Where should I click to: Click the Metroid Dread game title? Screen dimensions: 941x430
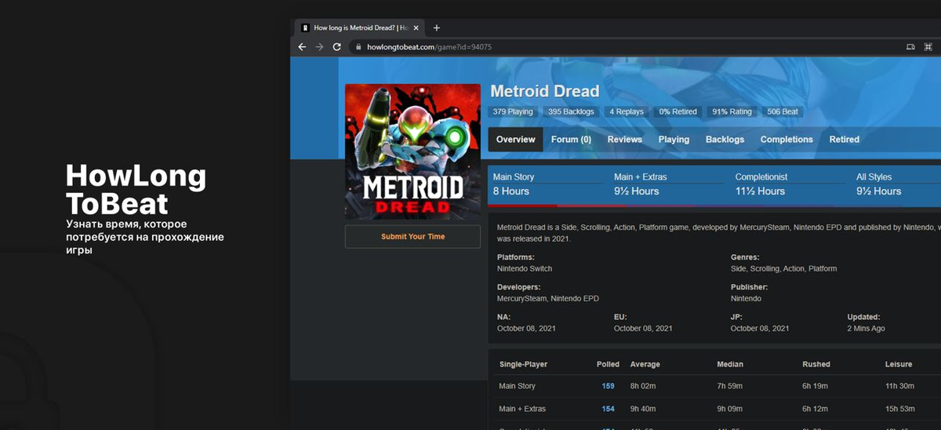(545, 91)
